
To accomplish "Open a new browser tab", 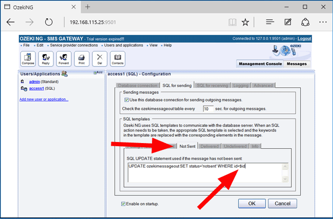I will pyautogui.click(x=87, y=7).
